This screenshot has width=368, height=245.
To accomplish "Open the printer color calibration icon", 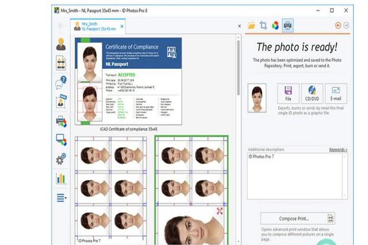I will [x=61, y=121].
